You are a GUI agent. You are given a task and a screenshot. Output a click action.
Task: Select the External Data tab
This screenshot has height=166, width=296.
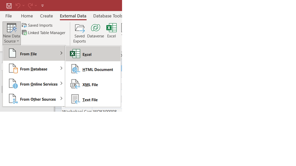(73, 16)
